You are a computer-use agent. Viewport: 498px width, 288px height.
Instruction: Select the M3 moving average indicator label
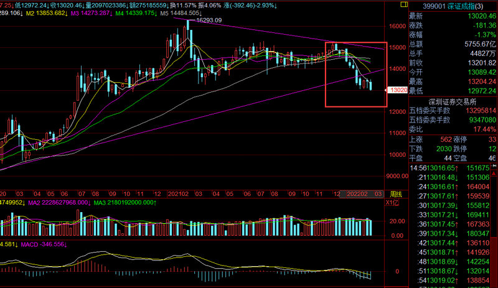(93, 12)
